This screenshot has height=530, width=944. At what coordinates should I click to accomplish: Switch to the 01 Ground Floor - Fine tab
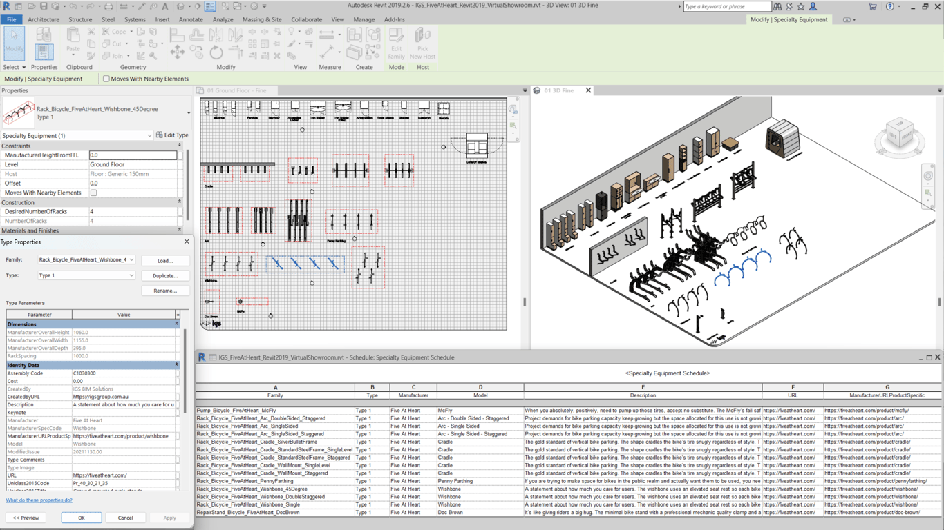point(236,90)
